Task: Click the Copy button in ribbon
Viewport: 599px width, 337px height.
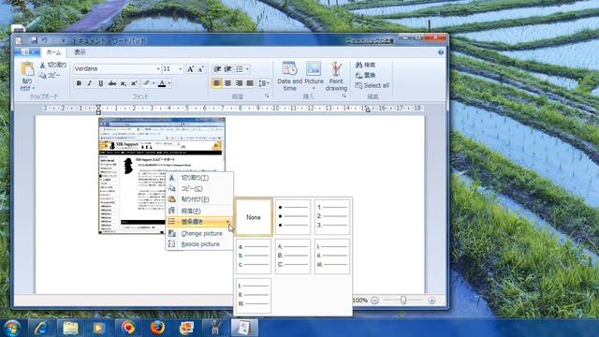Action: [50, 76]
